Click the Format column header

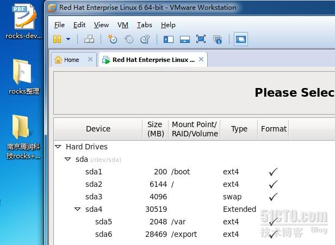tap(274, 129)
